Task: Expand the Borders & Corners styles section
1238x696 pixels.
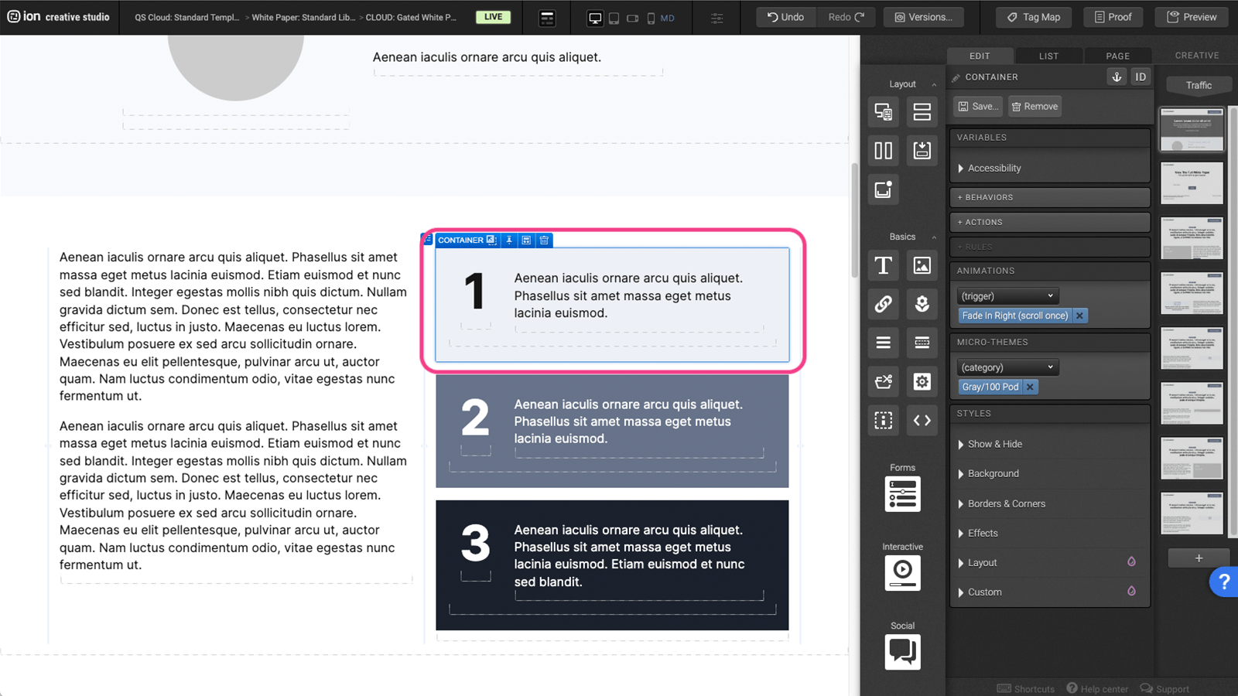Action: click(1006, 503)
